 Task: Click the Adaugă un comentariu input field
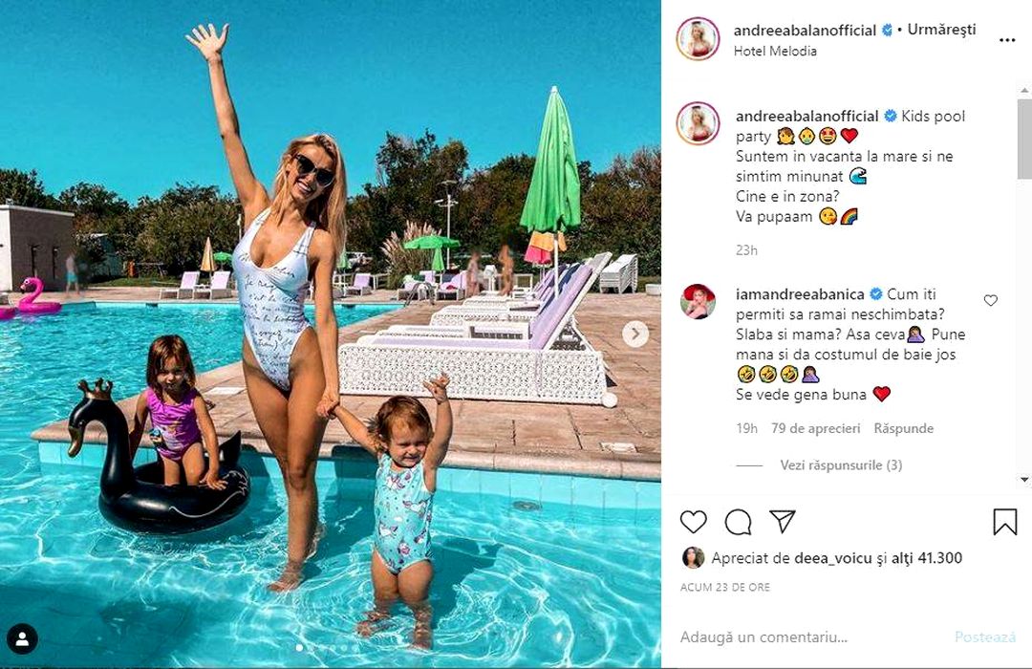pyautogui.click(x=809, y=637)
